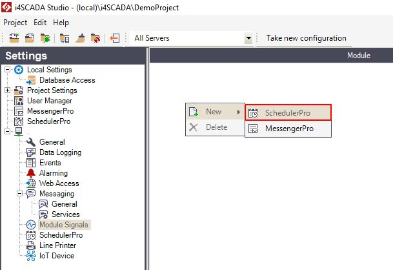Select MessengerPro in the New submenu
This screenshot has height=270, width=393.
tap(288, 129)
